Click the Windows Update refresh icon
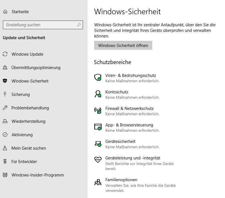Screen dimensions: 225x198 point(5,54)
